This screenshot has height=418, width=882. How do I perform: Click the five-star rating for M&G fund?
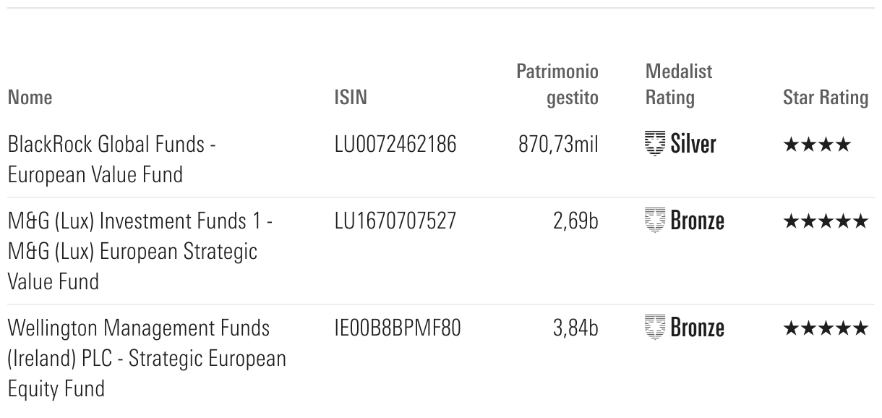coord(825,221)
